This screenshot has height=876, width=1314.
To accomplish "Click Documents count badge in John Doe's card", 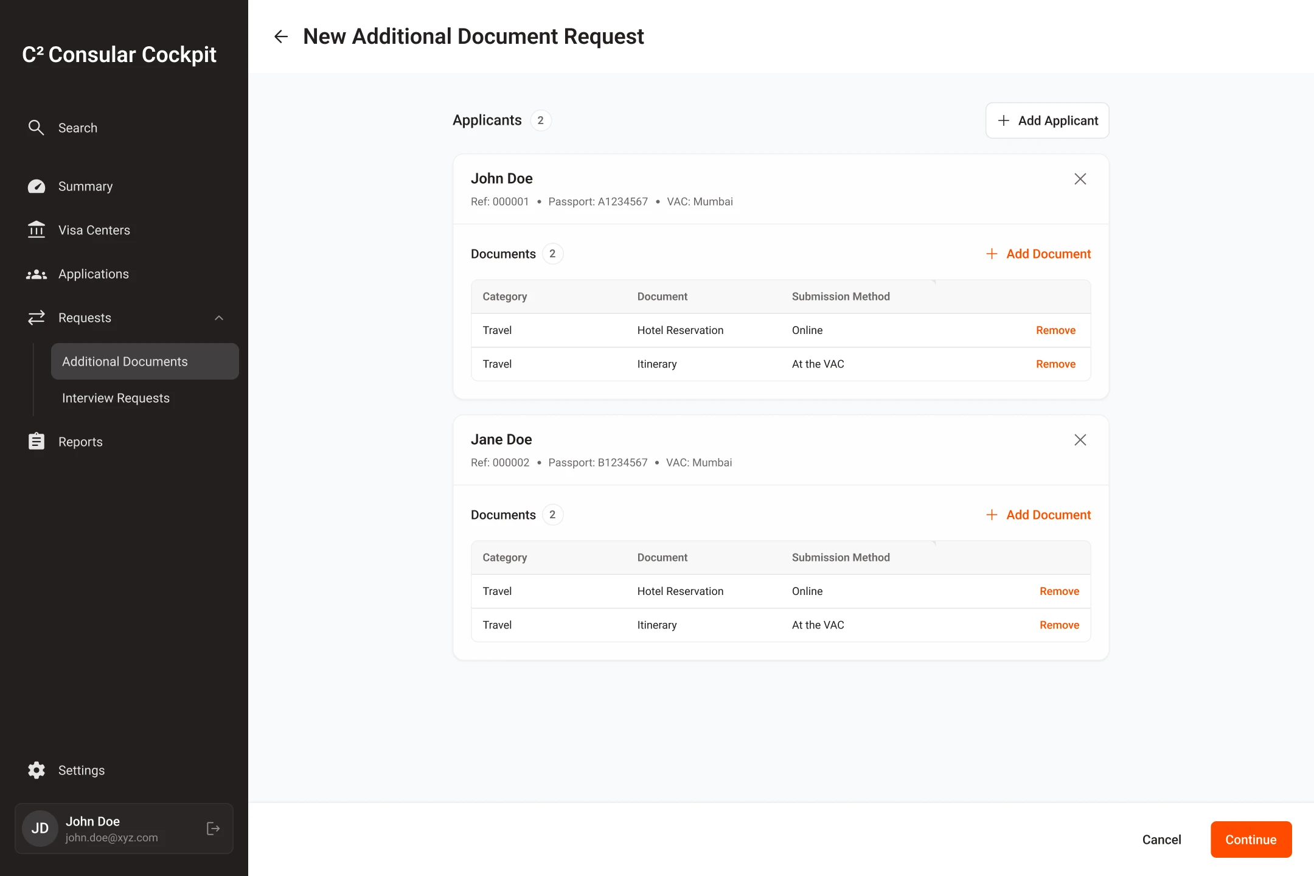I will [552, 254].
